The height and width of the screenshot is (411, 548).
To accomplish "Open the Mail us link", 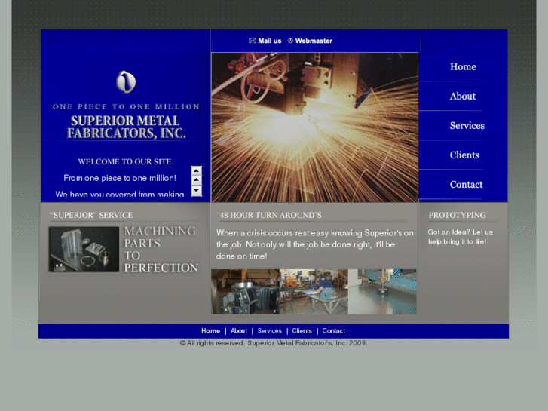I will point(269,41).
